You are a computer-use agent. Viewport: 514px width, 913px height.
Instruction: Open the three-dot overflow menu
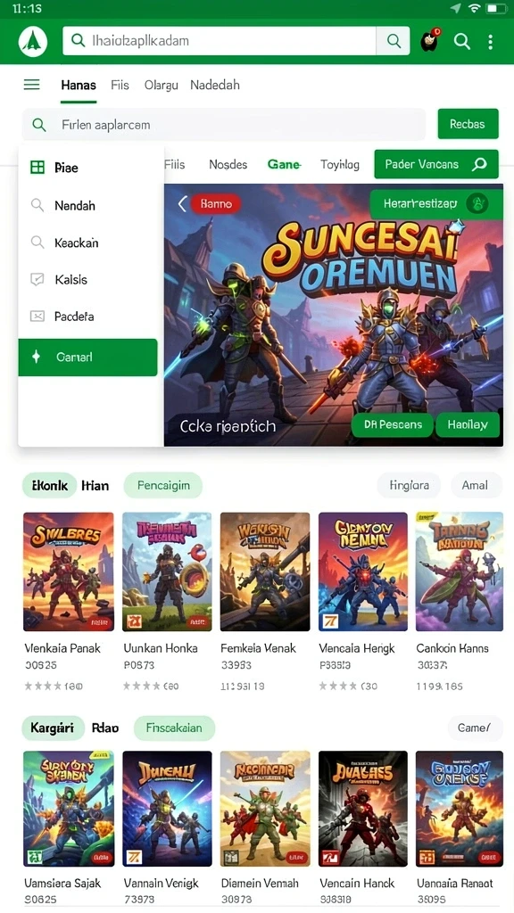(490, 41)
